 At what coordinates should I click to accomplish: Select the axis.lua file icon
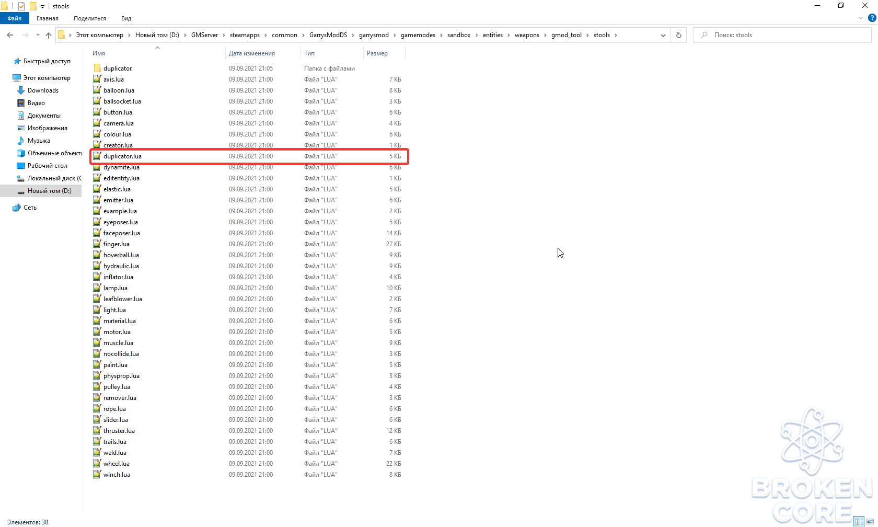[97, 79]
